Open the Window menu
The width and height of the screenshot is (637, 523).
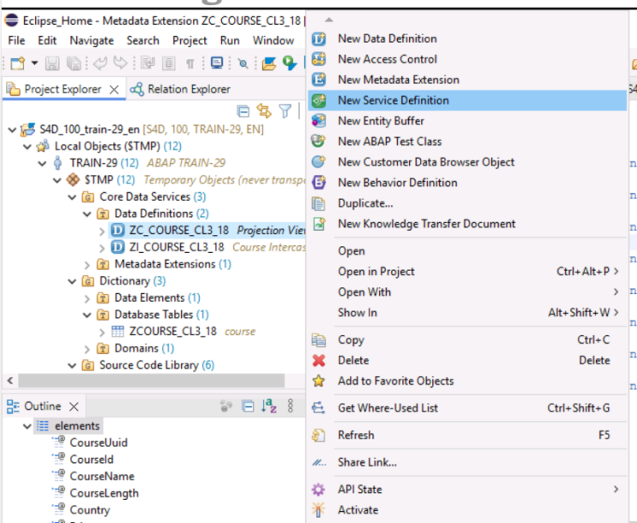tap(273, 40)
